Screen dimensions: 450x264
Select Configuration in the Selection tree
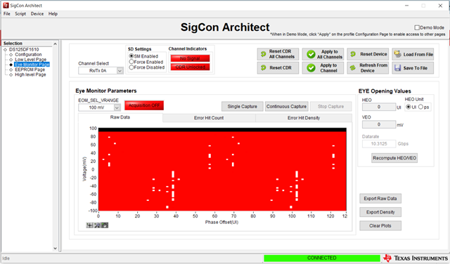(x=28, y=55)
